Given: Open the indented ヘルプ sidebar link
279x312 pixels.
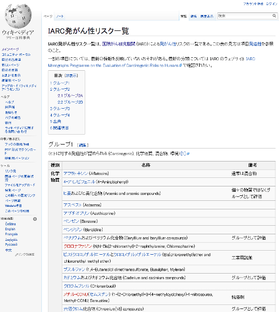Looking at the screenshot, I should (9, 102).
